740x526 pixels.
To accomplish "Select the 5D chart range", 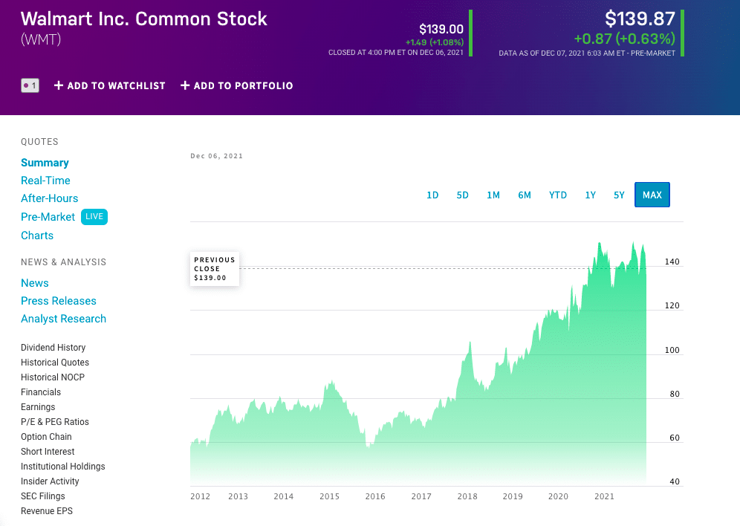I will [462, 195].
